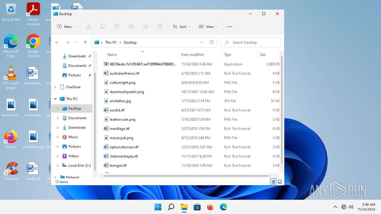Click the navigation pane vertical scrollbar
The height and width of the screenshot is (214, 381).
click(95, 122)
